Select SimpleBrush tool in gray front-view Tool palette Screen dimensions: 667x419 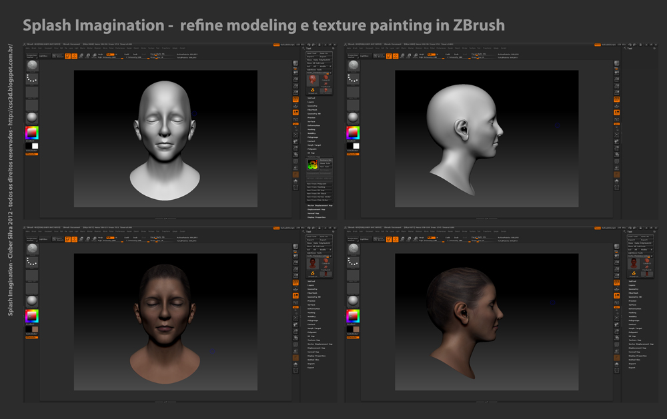313,90
